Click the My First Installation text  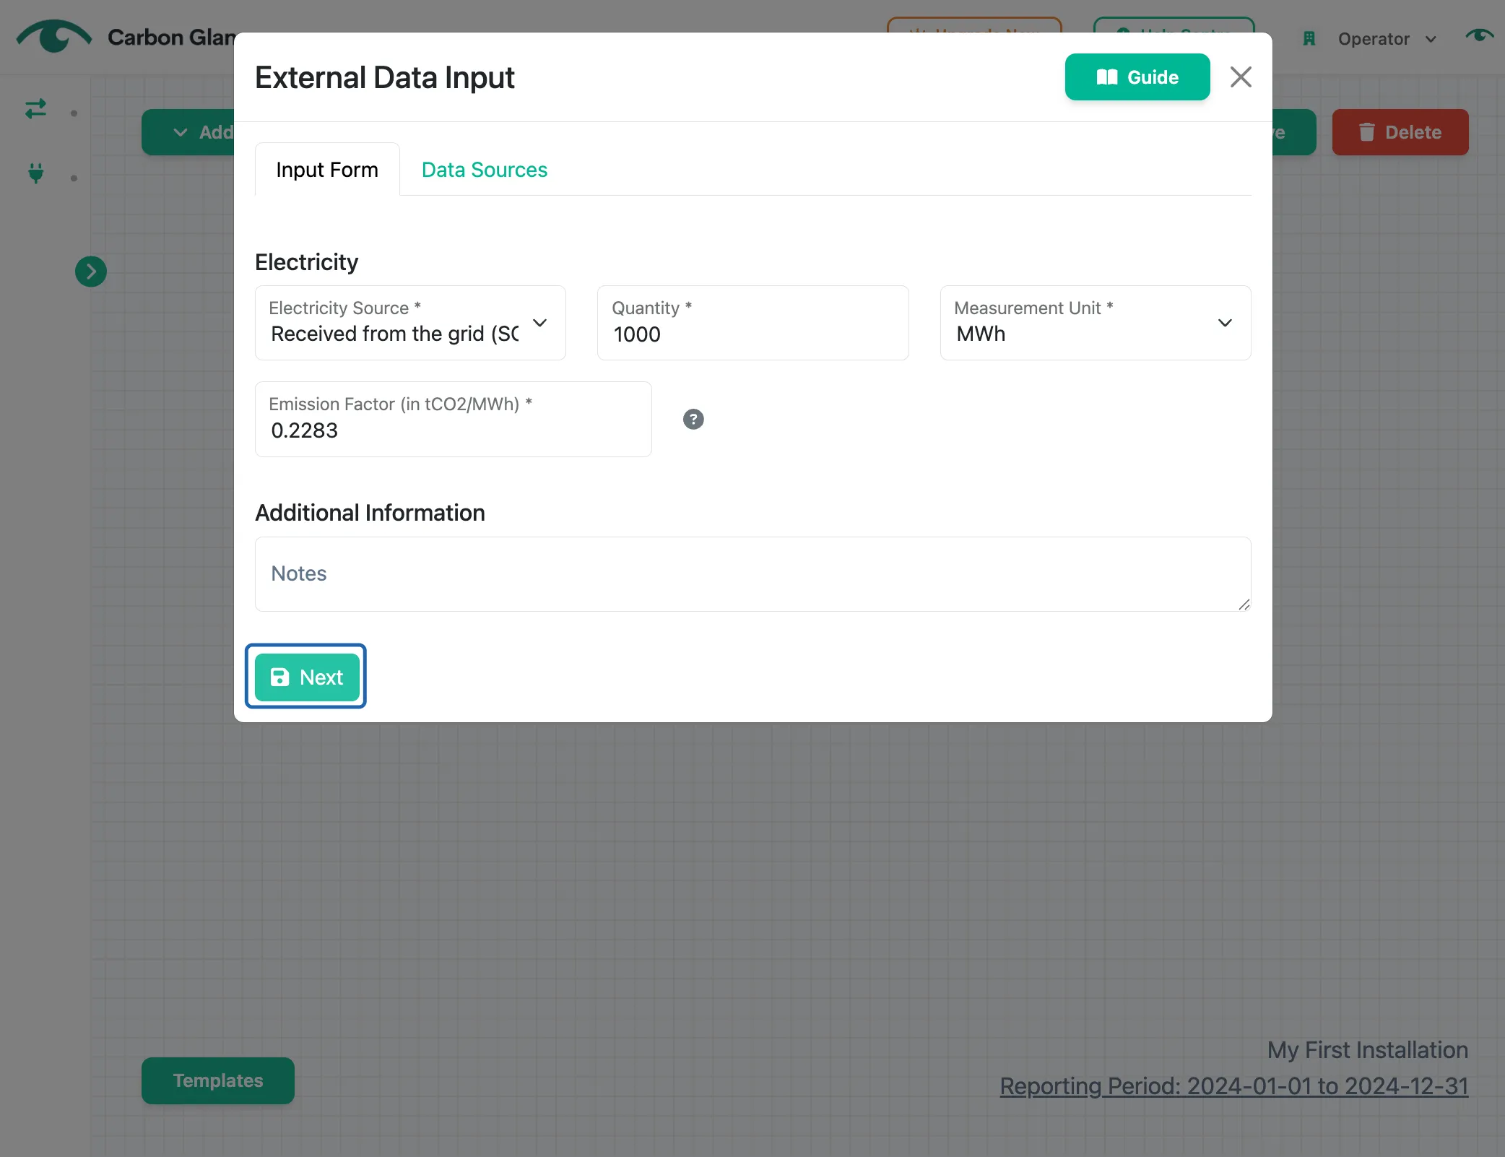(1367, 1050)
